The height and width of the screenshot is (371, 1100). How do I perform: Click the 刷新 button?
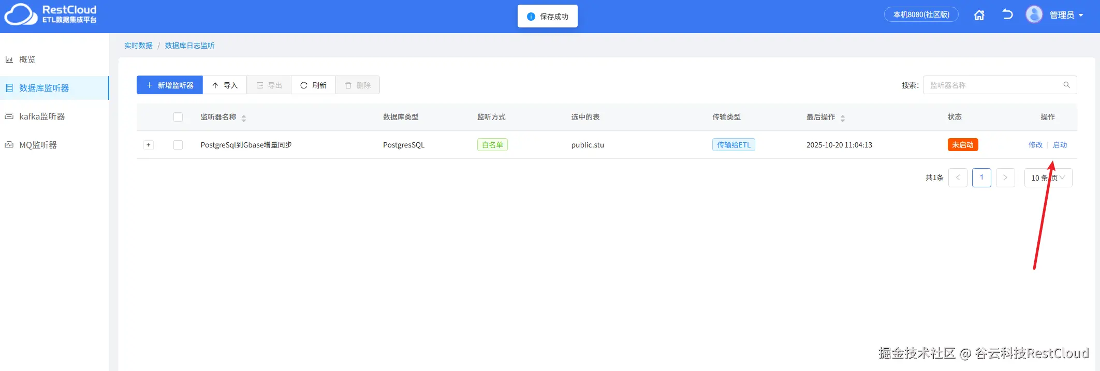[x=313, y=85]
